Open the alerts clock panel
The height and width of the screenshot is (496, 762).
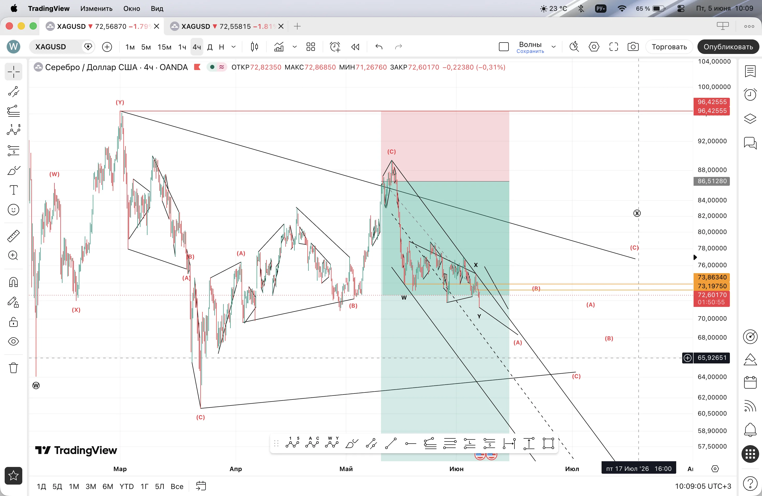[x=750, y=94]
